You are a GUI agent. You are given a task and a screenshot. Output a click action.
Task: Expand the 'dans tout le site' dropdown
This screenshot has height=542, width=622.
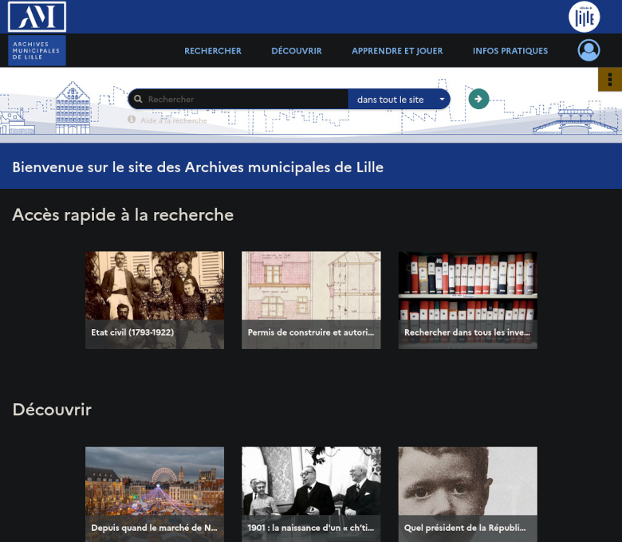point(400,100)
